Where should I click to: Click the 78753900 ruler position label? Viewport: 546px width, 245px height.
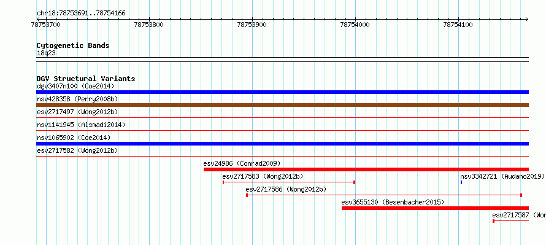[x=252, y=25]
